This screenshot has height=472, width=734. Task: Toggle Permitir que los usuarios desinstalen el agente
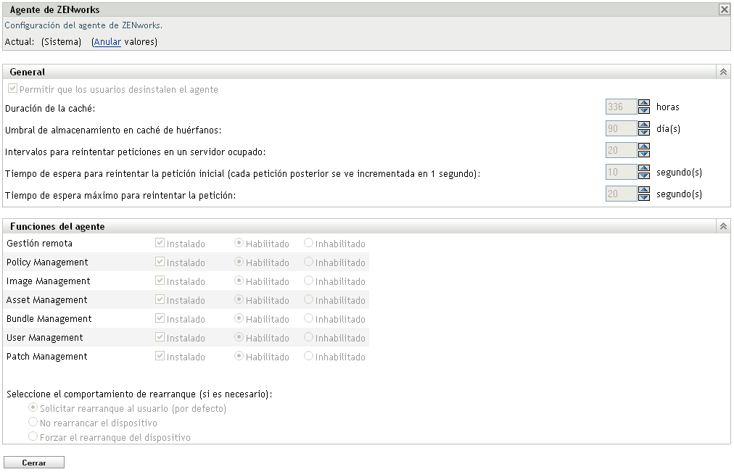(12, 88)
